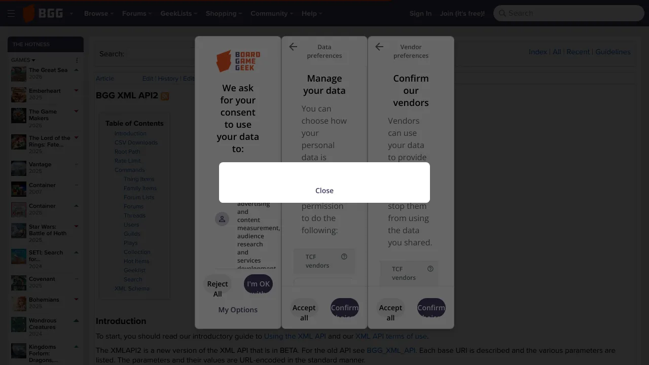The width and height of the screenshot is (649, 365).
Task: Click the person icon in consent list
Action: (222, 219)
